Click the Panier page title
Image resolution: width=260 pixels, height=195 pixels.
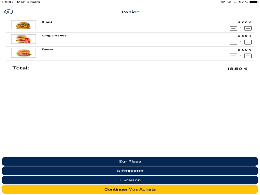(x=130, y=12)
